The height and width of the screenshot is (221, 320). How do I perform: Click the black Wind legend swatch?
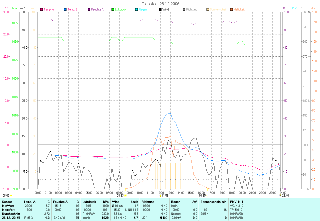pos(160,9)
